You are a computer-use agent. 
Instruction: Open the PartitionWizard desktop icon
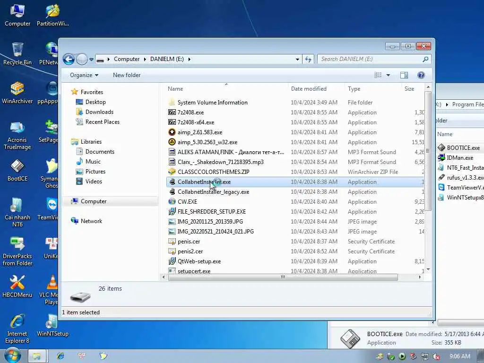pyautogui.click(x=53, y=16)
